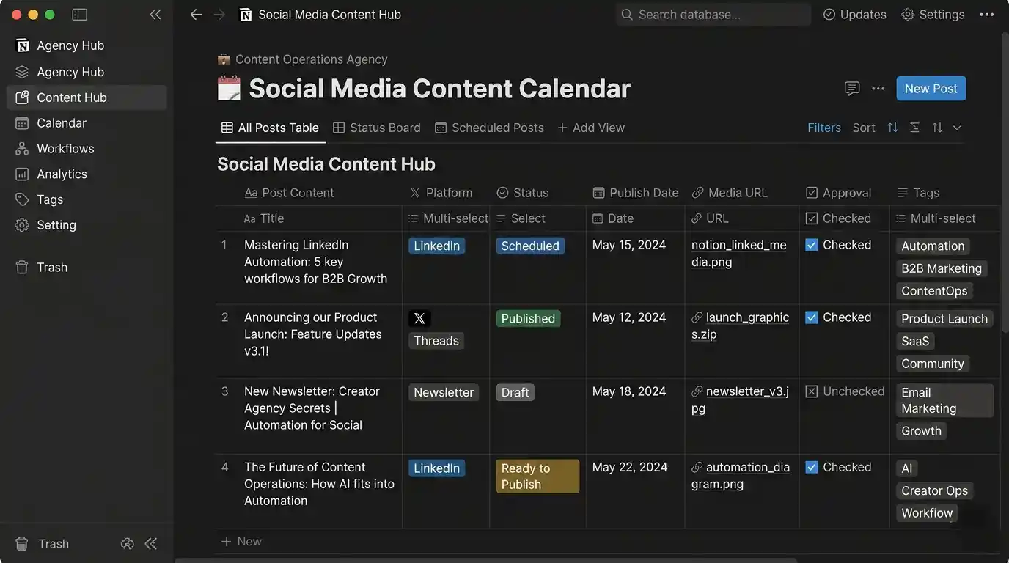Image resolution: width=1009 pixels, height=563 pixels.
Task: Open Analytics in the sidebar
Action: tap(87, 174)
